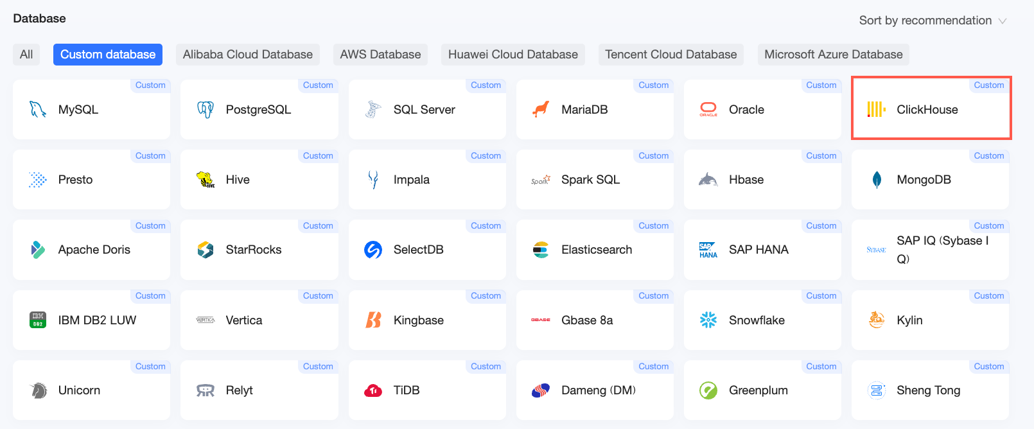Click the MariaDB seal icon
The height and width of the screenshot is (429, 1034).
pos(541,109)
